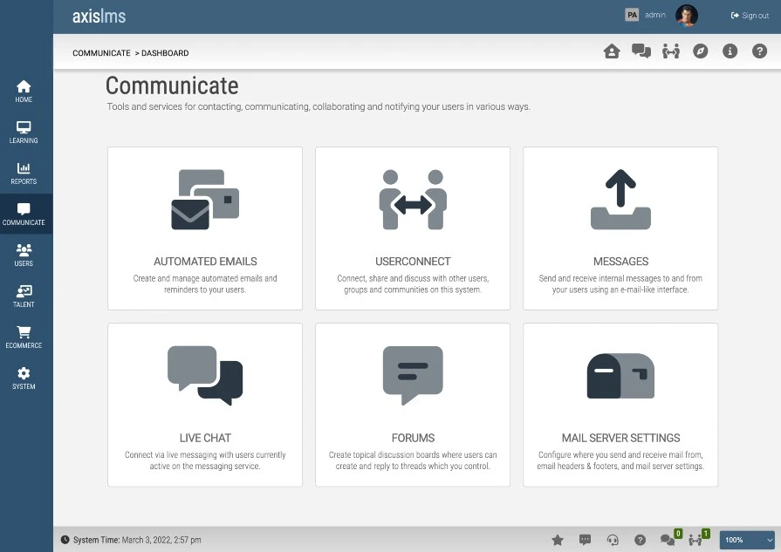Open footer UserConnect icon with 1 badge
The height and width of the screenshot is (552, 781).
pos(699,539)
